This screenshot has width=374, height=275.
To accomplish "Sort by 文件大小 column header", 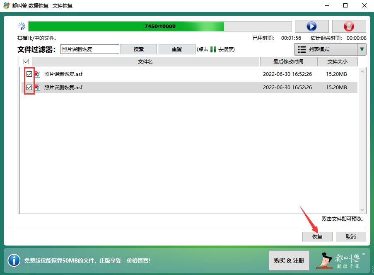I will 337,62.
